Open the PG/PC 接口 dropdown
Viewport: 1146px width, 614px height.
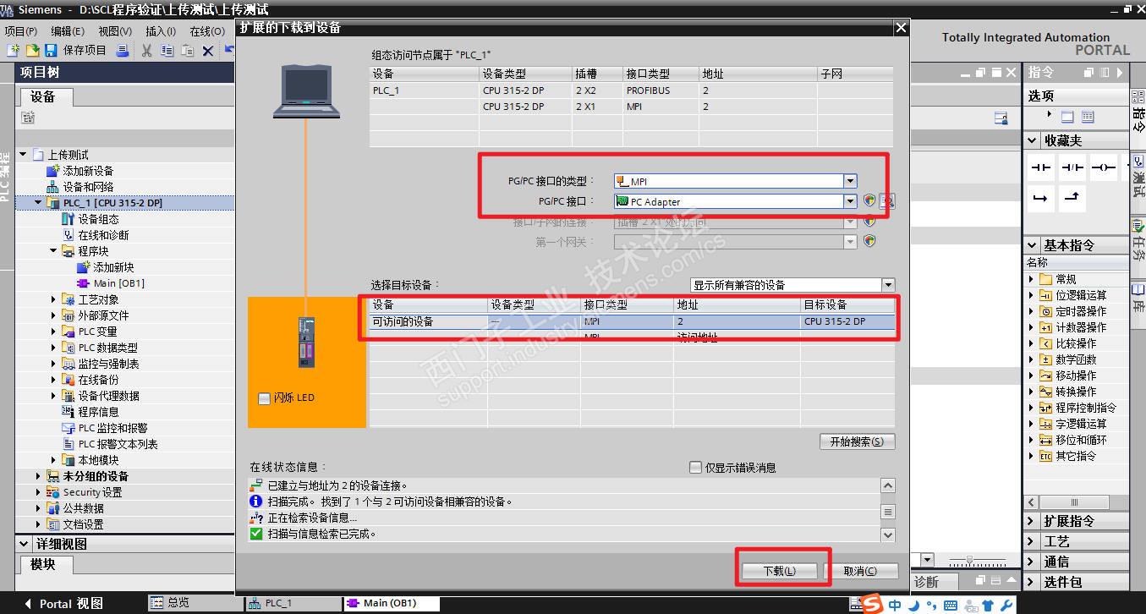850,201
